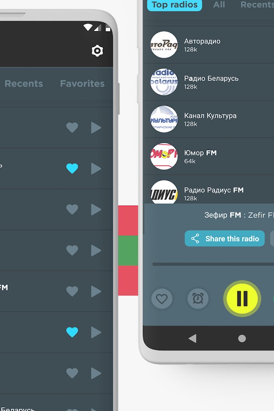
Task: Favorite the first station's gray heart
Action: 72,127
